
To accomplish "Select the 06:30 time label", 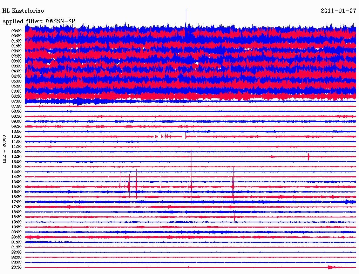I will point(16,96).
